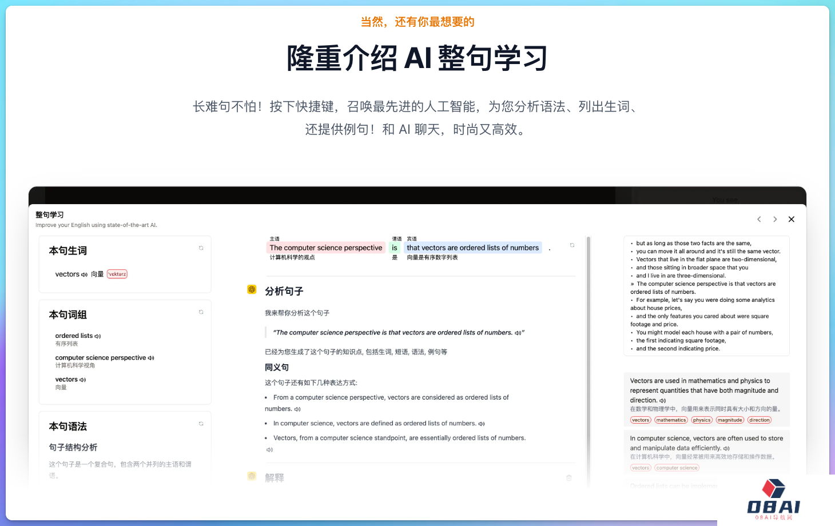
Task: Go to next sentence with right chevron
Action: coord(775,219)
